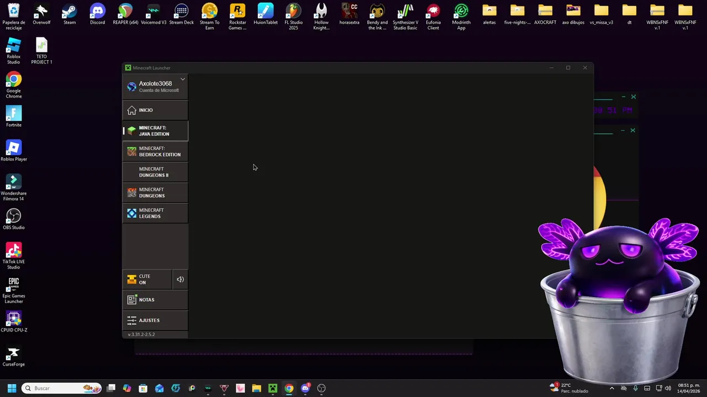The width and height of the screenshot is (707, 397).
Task: Select the dt folder on desktop
Action: tap(629, 15)
